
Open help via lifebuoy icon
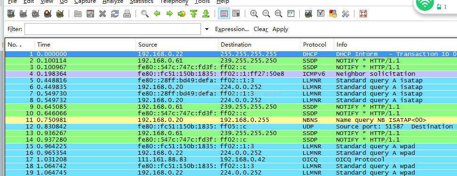pos(363,14)
